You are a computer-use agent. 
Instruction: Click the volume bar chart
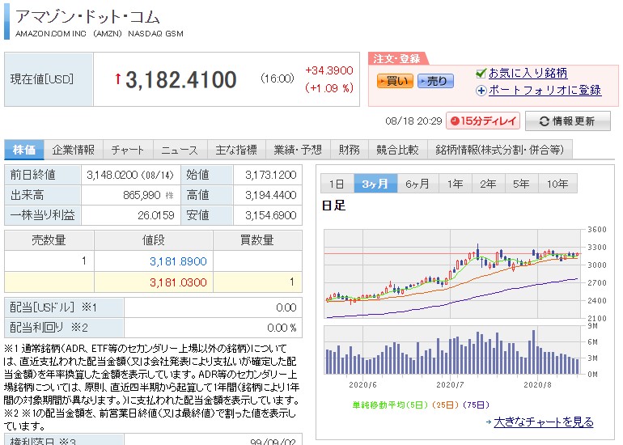(453, 350)
